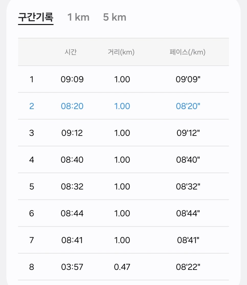Click lap 1 pace 09'09"
The height and width of the screenshot is (285, 247).
pyautogui.click(x=188, y=79)
